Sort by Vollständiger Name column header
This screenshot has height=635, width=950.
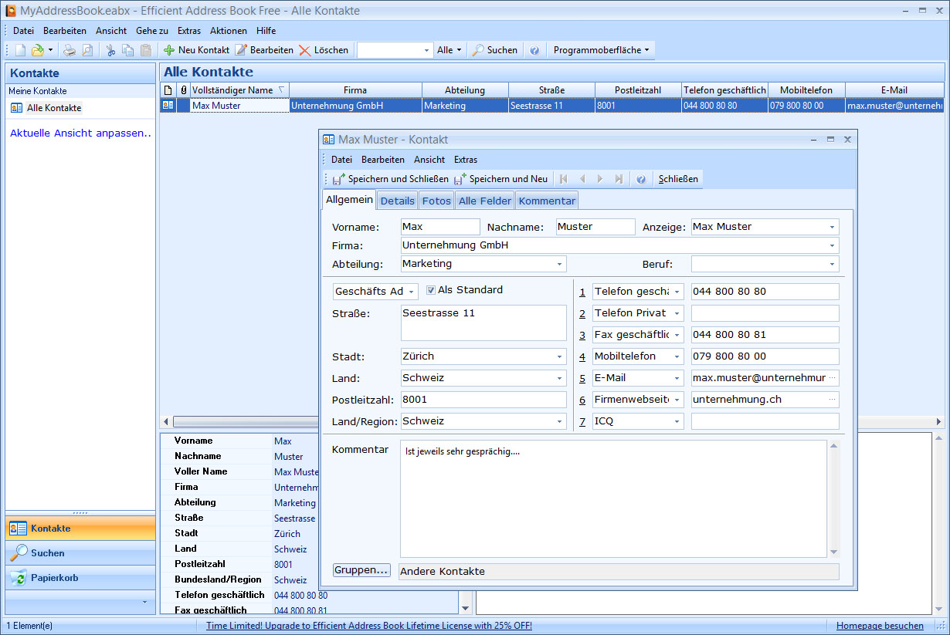pos(232,90)
